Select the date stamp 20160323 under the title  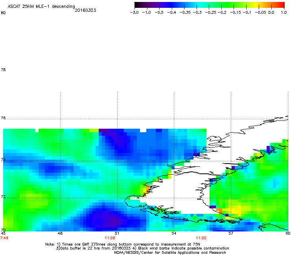[85, 10]
